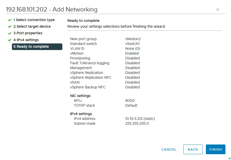Cancel the Add Networking wizard
This screenshot has width=231, height=160.
pos(169,149)
